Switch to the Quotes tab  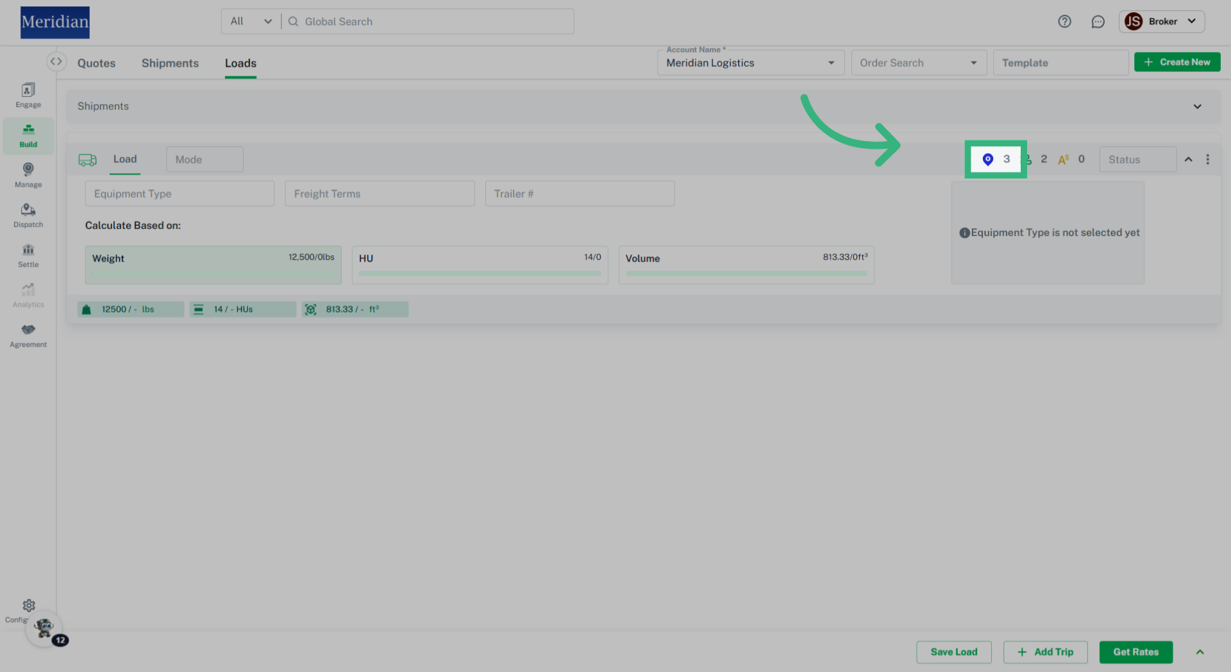point(97,63)
